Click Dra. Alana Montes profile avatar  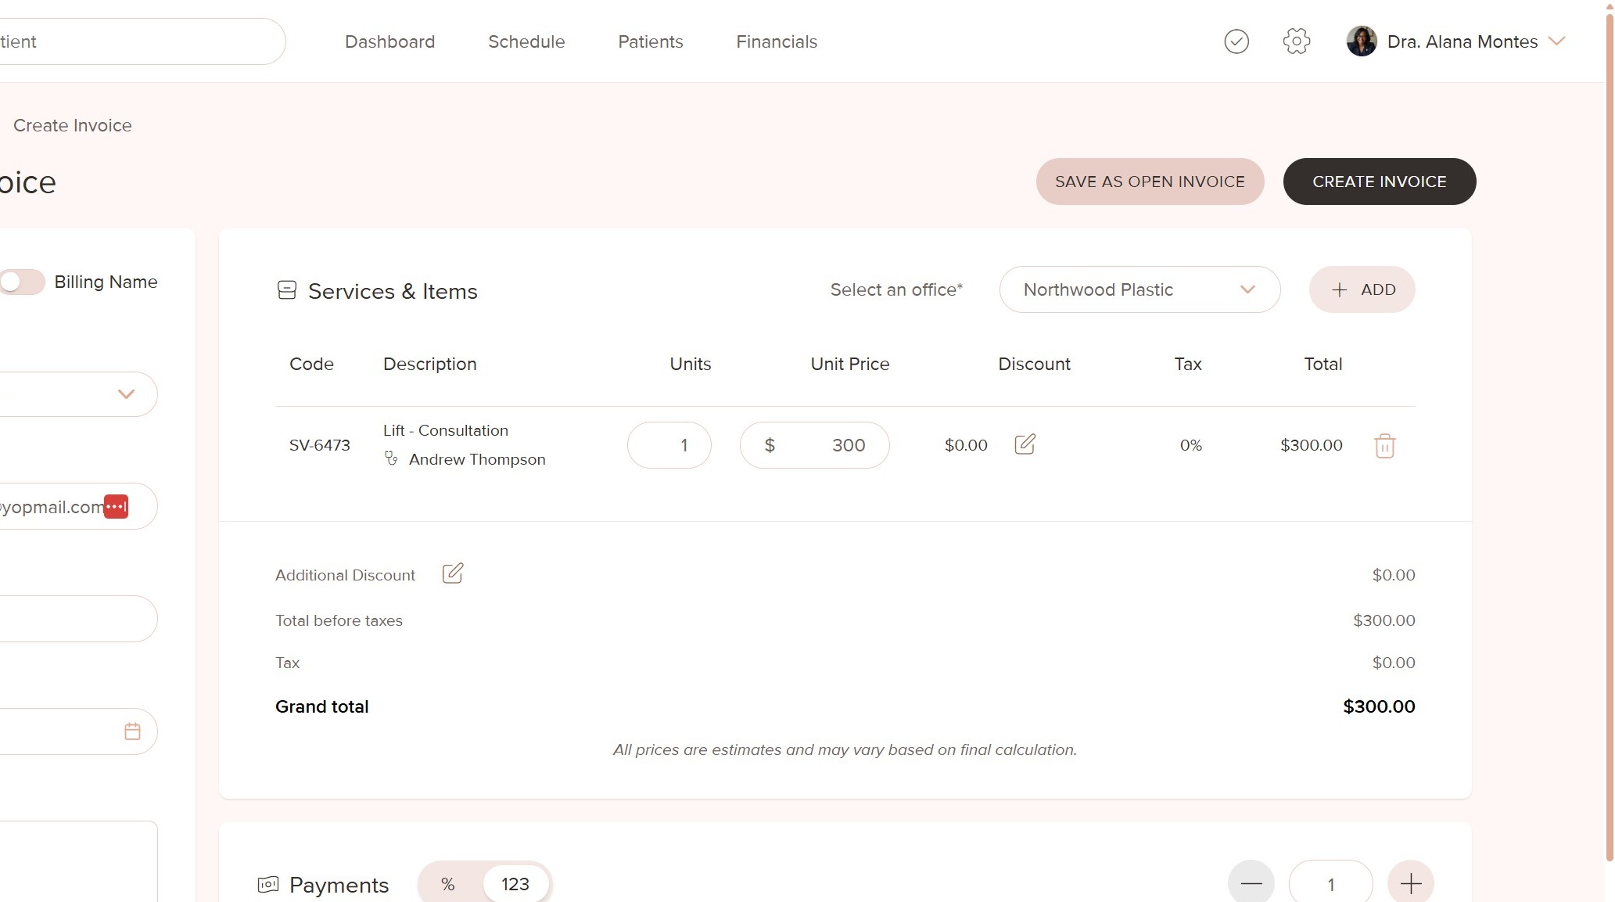1361,41
